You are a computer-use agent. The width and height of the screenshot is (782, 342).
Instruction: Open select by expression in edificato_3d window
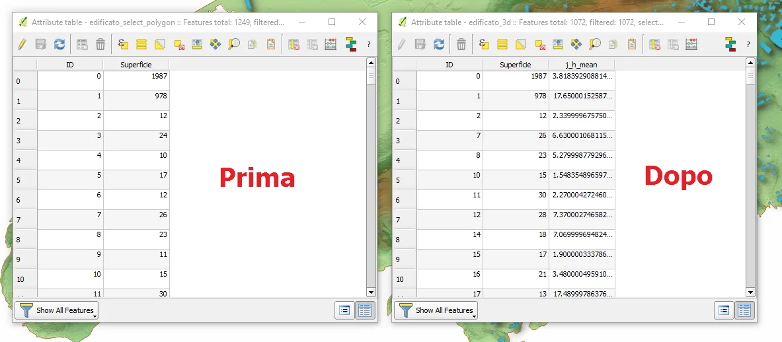tap(484, 44)
